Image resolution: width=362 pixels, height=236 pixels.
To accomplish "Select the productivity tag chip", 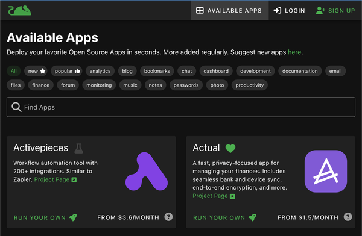I will point(250,85).
